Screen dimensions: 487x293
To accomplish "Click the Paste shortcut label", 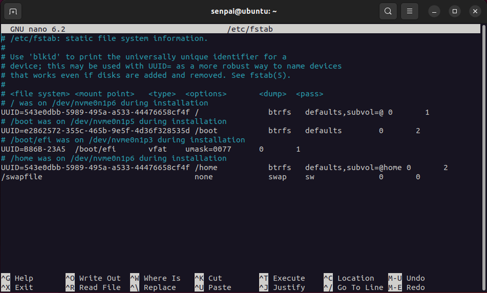I will pyautogui.click(x=220, y=288).
